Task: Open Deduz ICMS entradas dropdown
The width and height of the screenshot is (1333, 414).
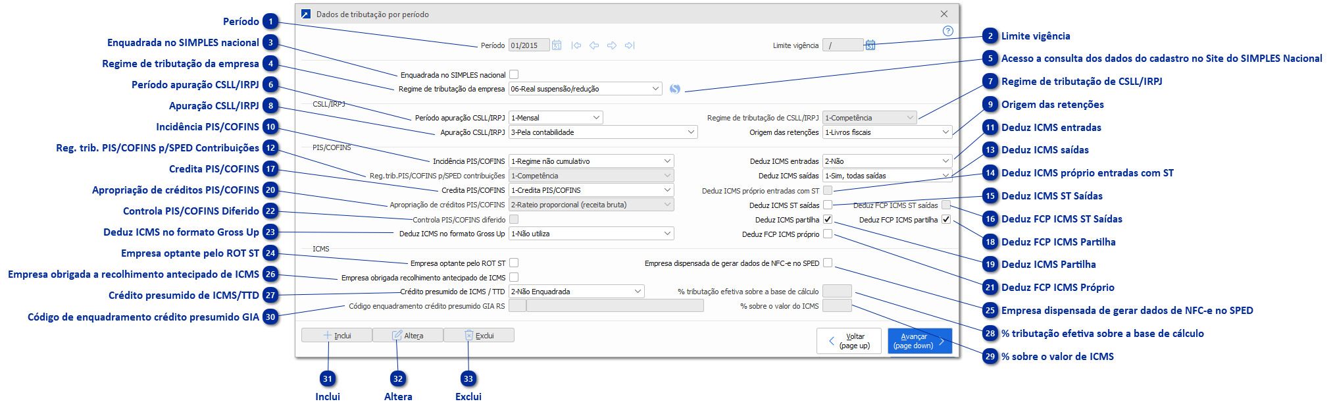Action: (888, 161)
